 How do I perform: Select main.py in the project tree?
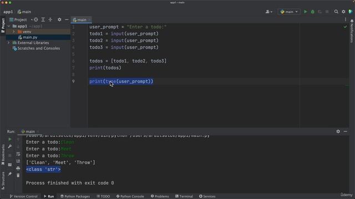coord(30,37)
